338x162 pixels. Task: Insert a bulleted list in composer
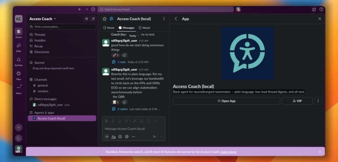point(148,121)
